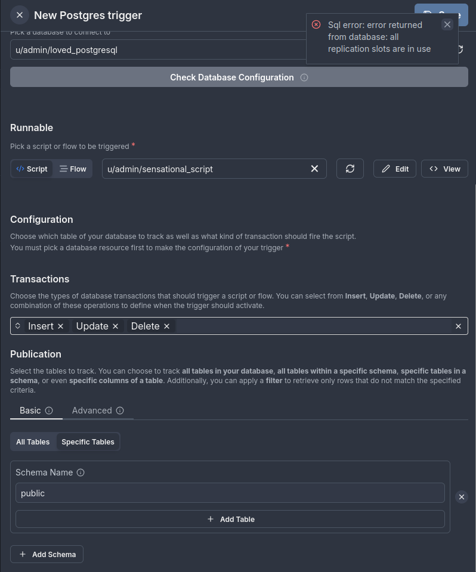Screen dimensions: 476x572
Task: Click the info icon on Check Database Configuration
Action: coord(304,77)
